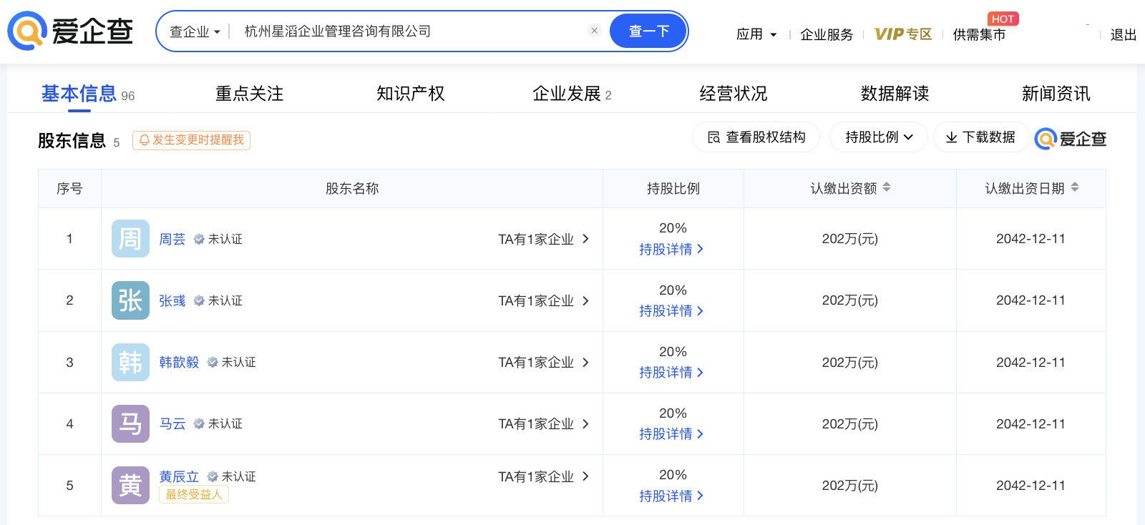Click the 最终受益人 tag under 黄辰立
The width and height of the screenshot is (1145, 525).
pos(194,494)
